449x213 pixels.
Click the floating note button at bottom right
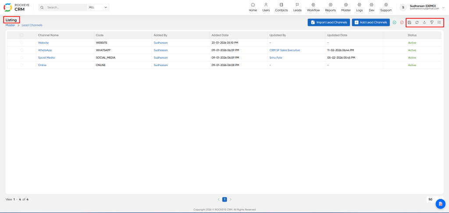click(x=440, y=203)
